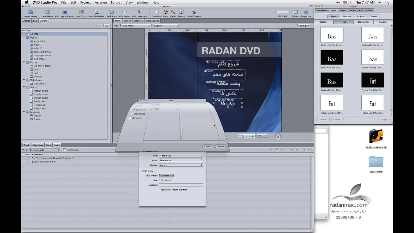The width and height of the screenshot is (414, 233).
Task: Click the Add Story toolbar icon
Action: 112,12
